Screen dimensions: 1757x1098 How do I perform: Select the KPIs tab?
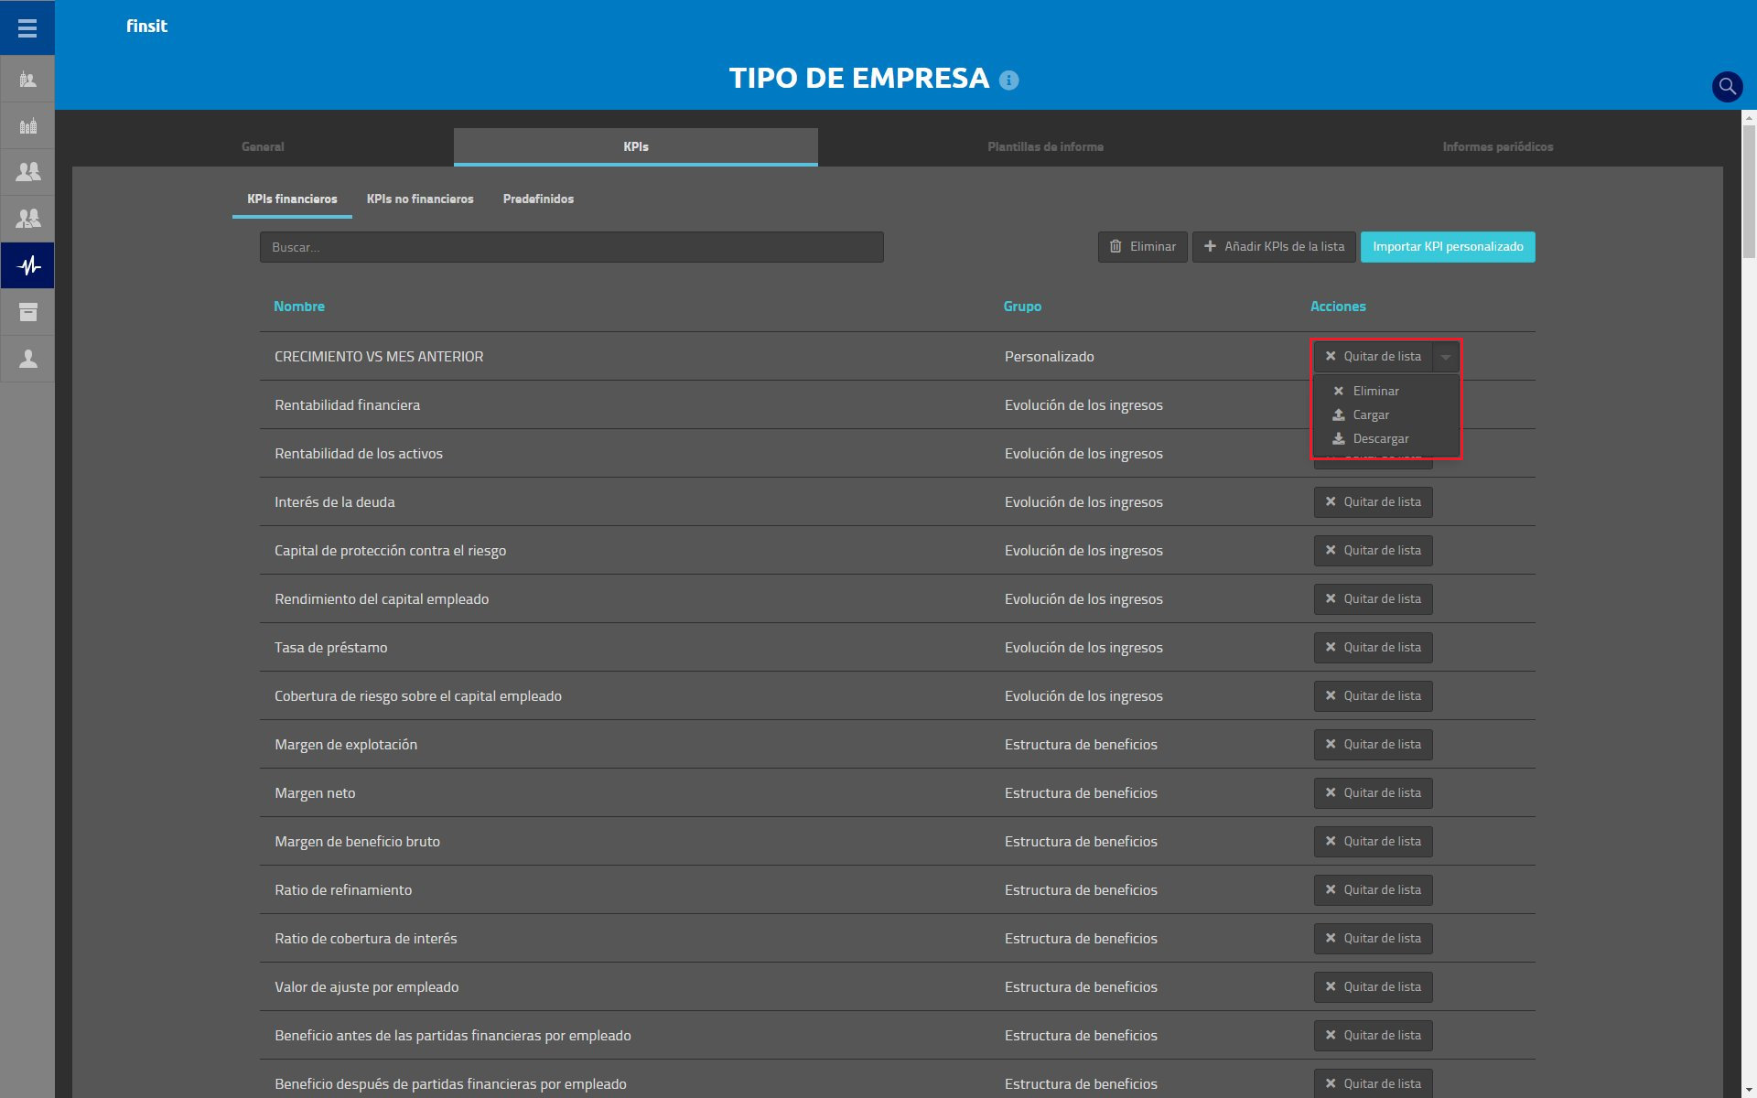(636, 146)
